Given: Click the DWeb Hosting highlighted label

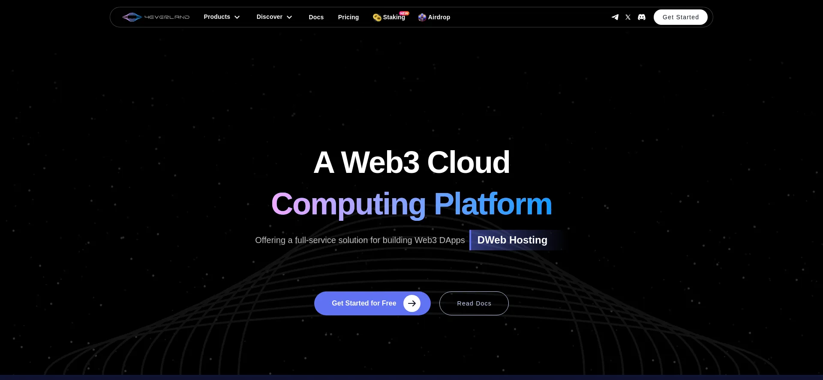Looking at the screenshot, I should (x=512, y=240).
